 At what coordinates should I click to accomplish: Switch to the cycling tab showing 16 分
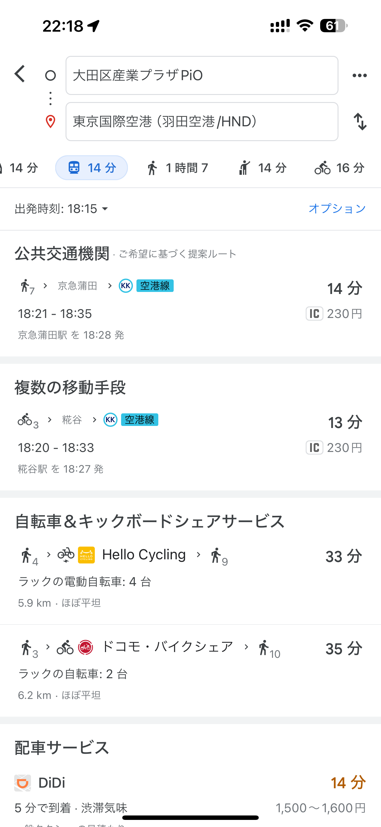pyautogui.click(x=339, y=168)
